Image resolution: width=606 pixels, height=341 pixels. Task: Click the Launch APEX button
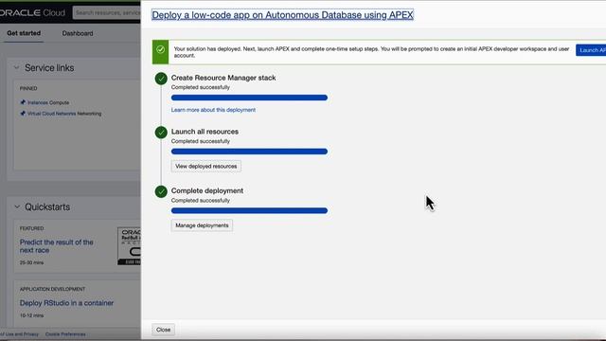[x=591, y=50]
